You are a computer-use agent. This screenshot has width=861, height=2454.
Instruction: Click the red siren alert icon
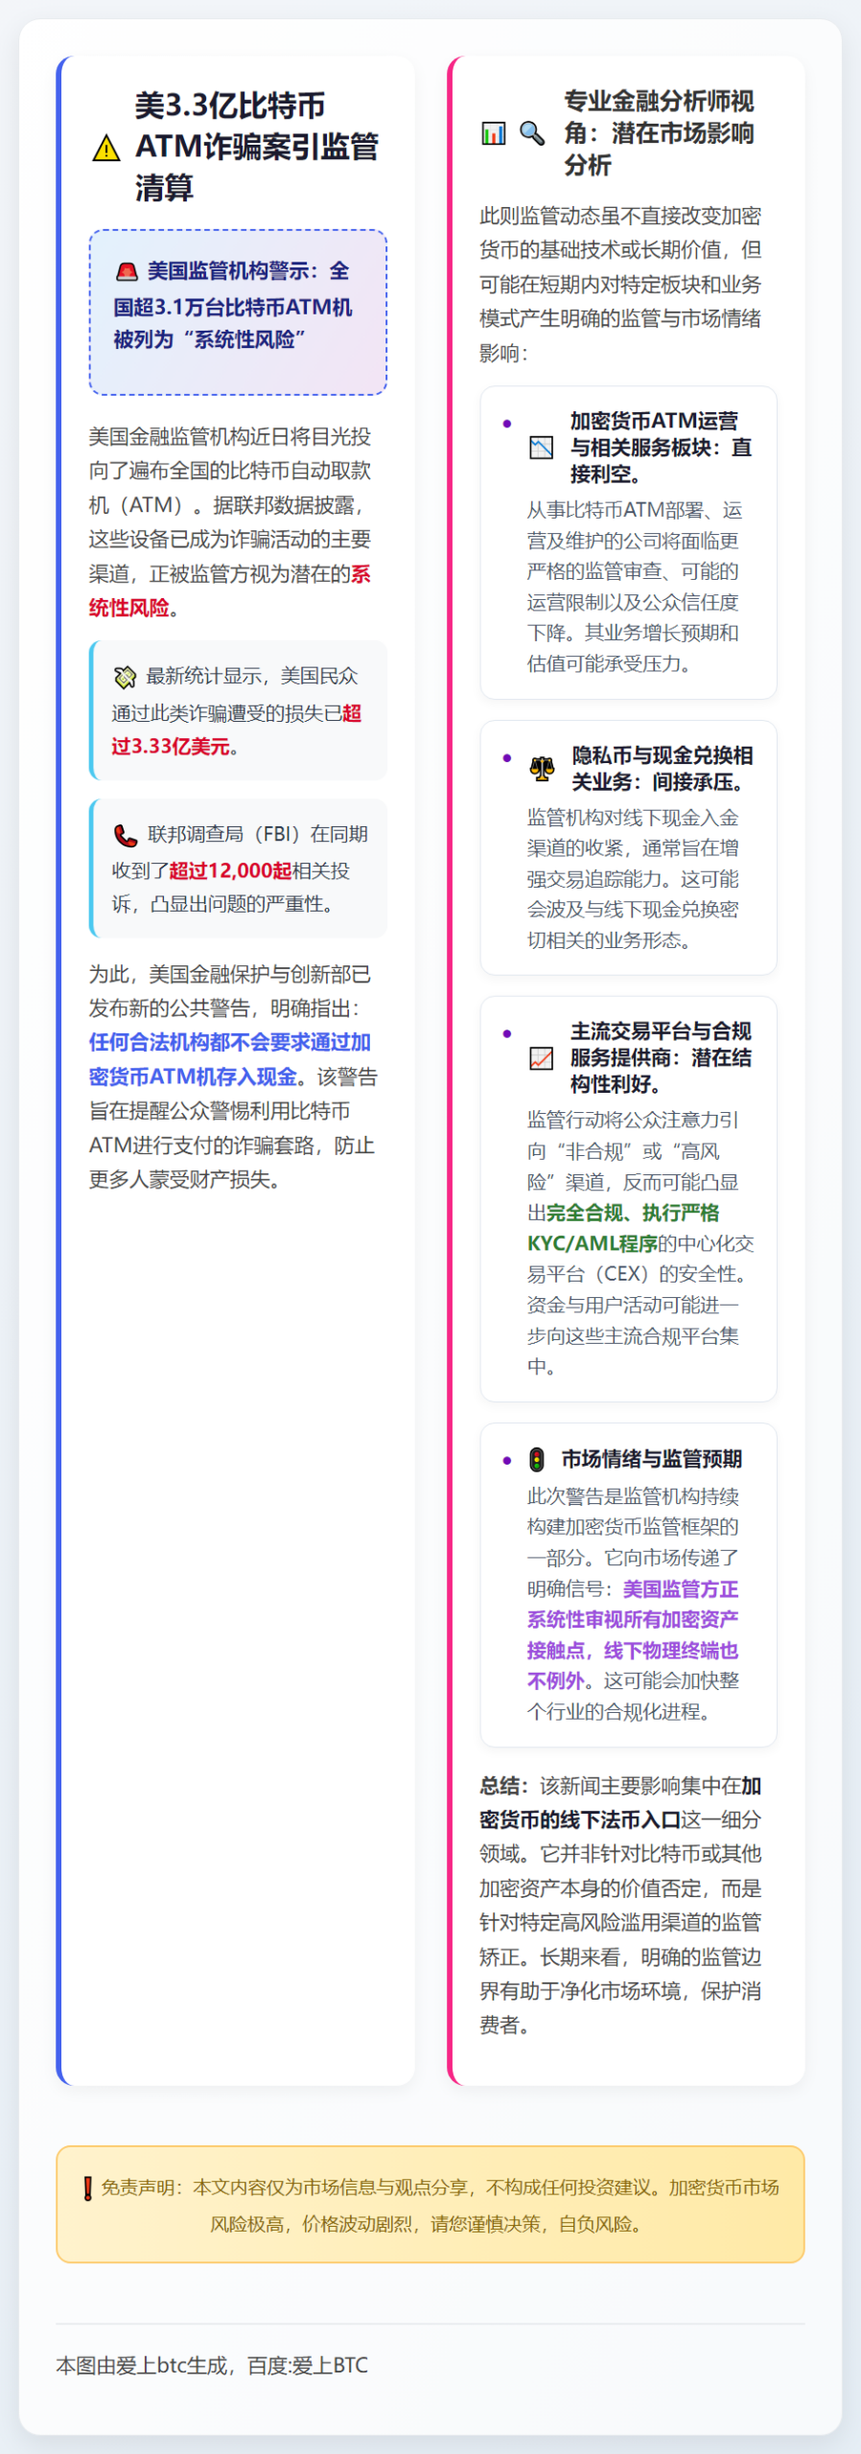(127, 272)
